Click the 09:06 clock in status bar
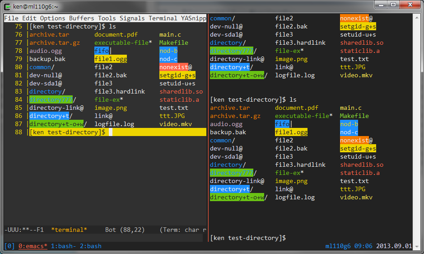 tap(363, 246)
